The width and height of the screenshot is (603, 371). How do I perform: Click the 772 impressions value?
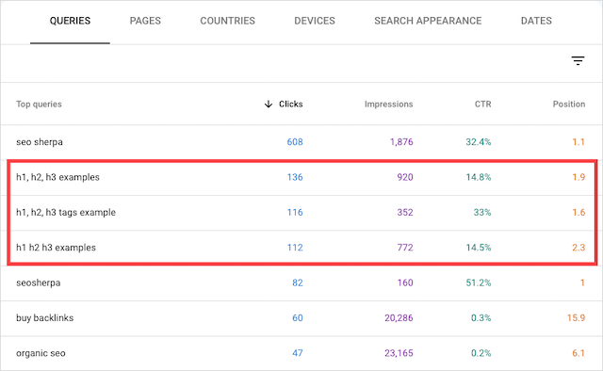tap(405, 248)
